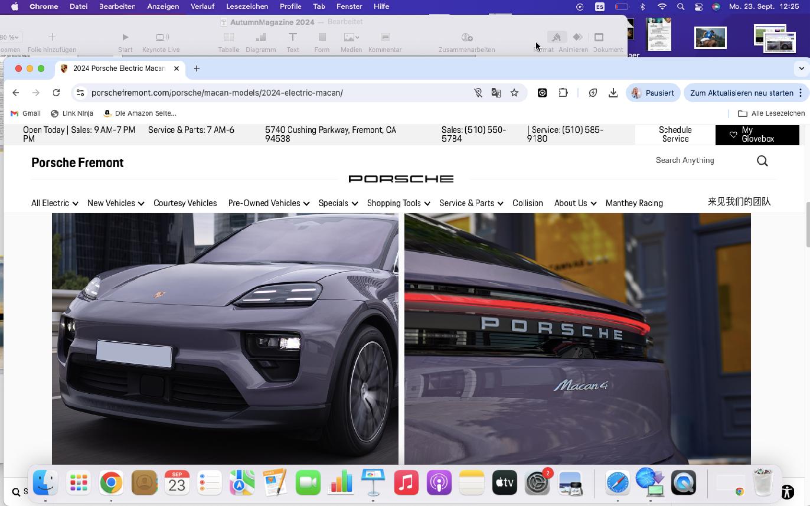Screen dimensions: 810x506
Task: Open Safari from the Dock
Action: click(618, 483)
